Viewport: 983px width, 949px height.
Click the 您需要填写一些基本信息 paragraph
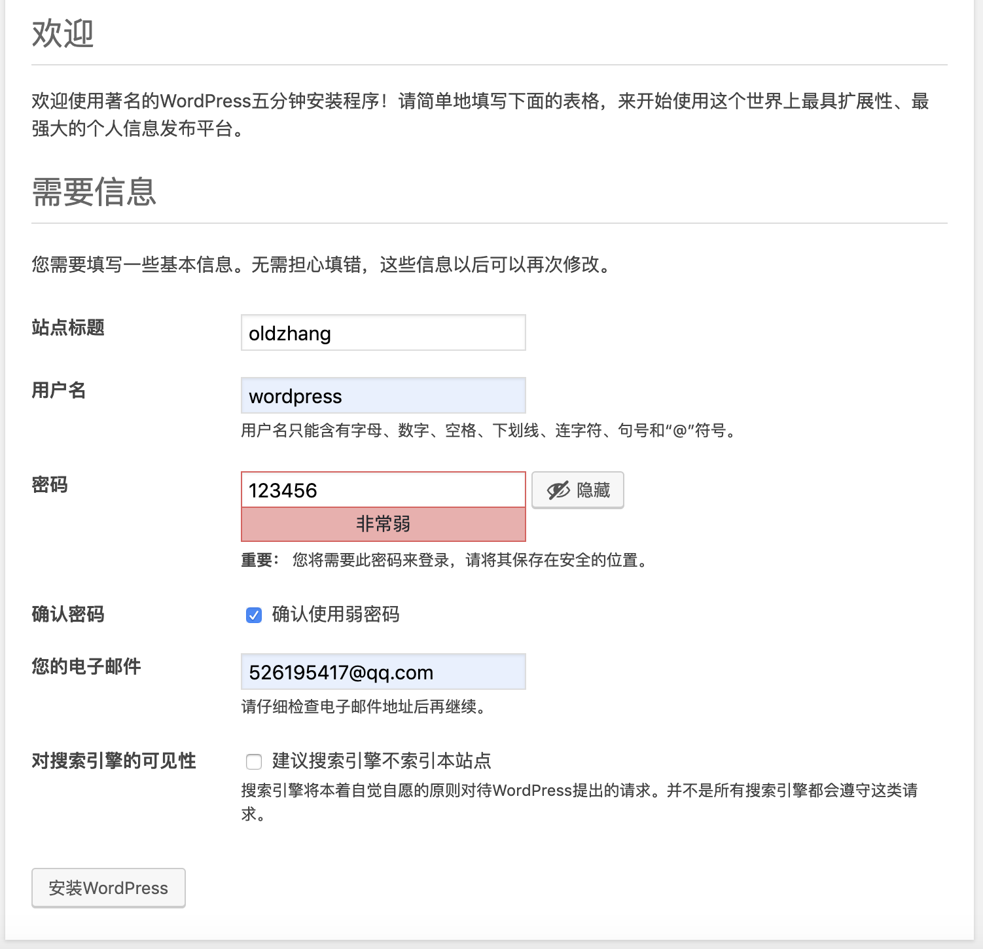click(322, 264)
